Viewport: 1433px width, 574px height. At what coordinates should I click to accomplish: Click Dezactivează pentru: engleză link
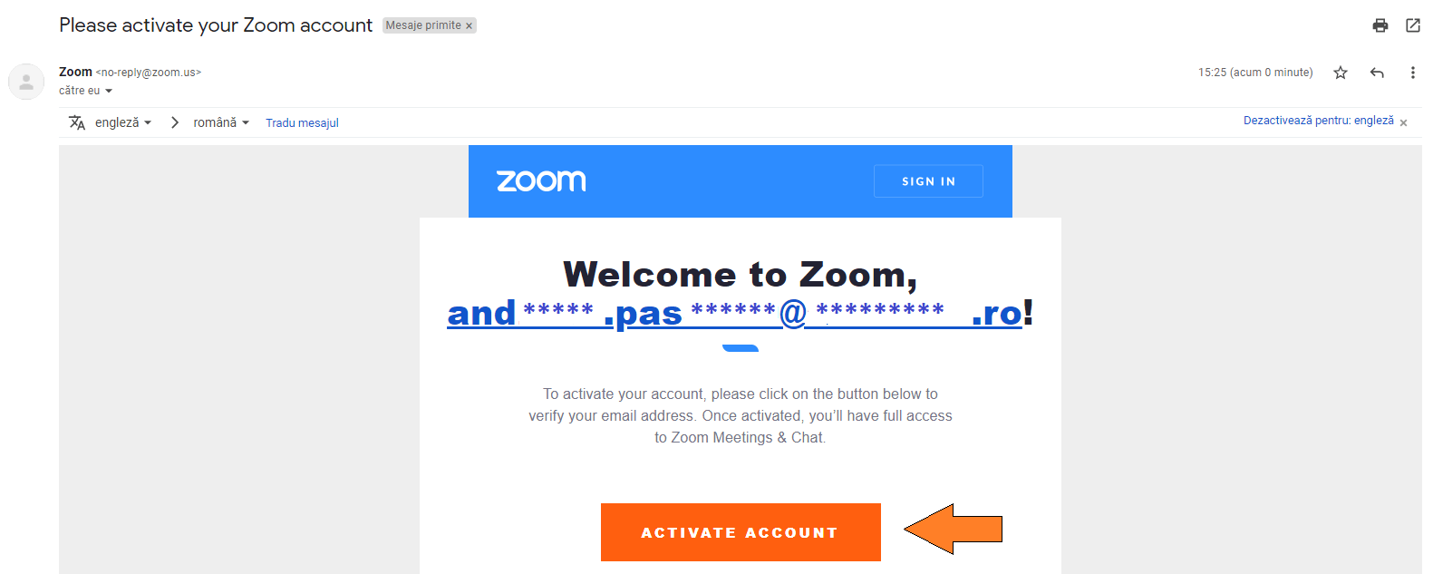[1318, 121]
